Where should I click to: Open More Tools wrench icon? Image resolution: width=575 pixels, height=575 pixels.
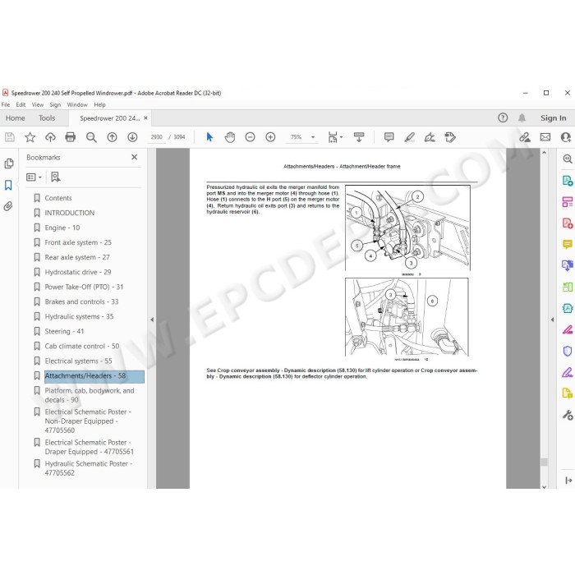tap(568, 415)
